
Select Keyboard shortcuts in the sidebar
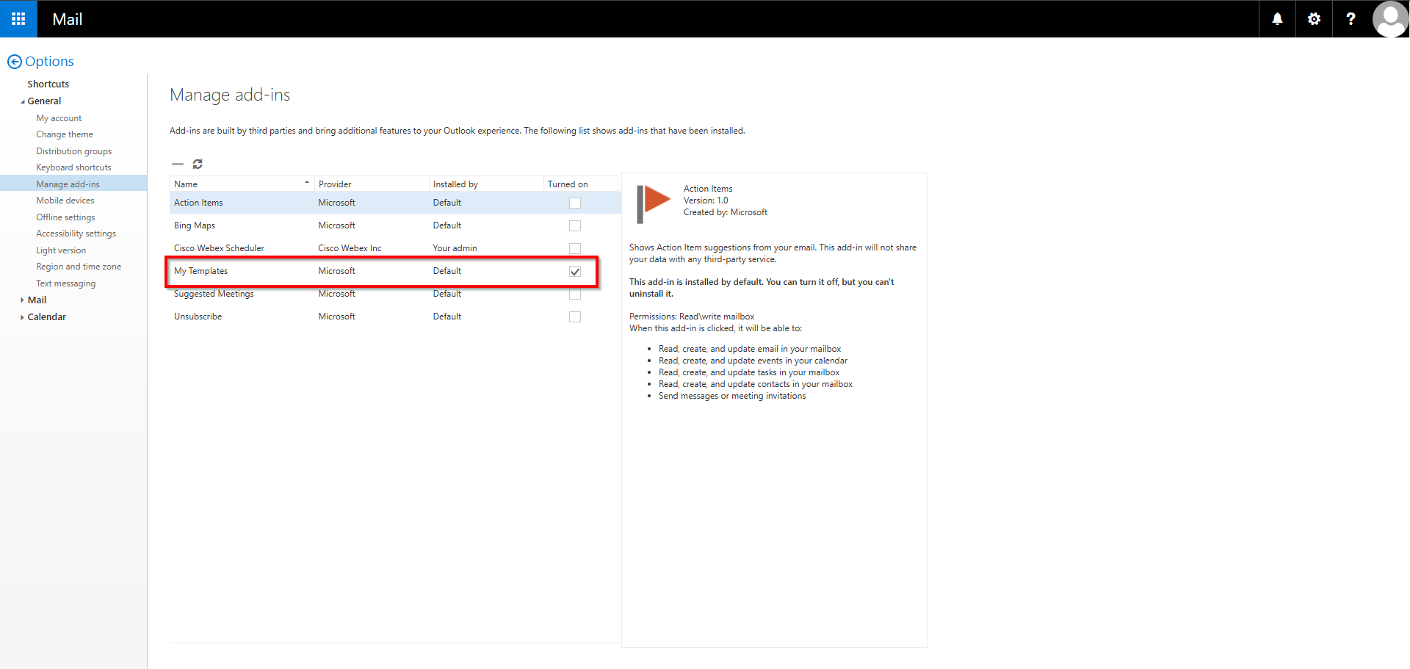click(73, 167)
